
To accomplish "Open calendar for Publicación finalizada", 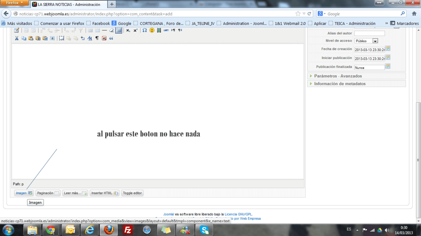I will click(388, 66).
